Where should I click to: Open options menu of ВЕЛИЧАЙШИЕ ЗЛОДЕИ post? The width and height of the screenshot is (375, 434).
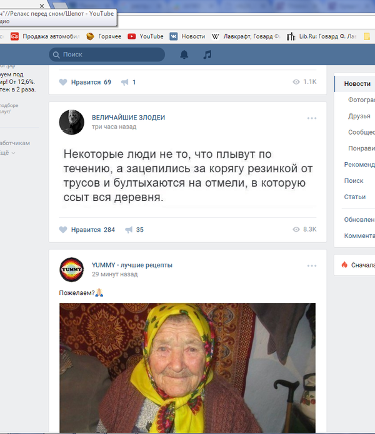311,118
